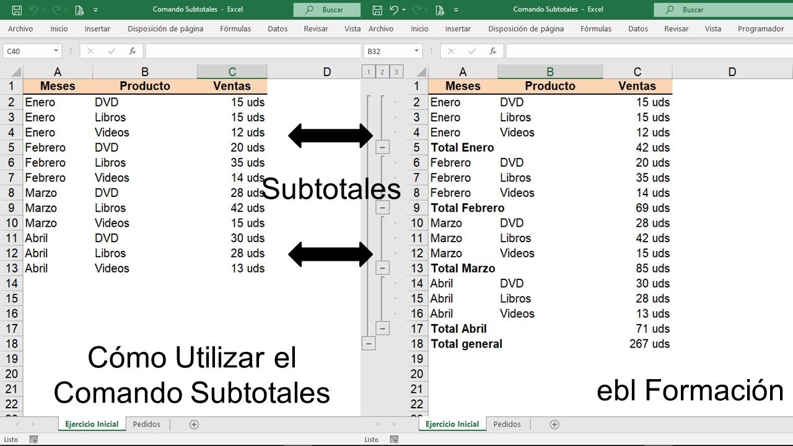Select the Pedidos sheet tab, left window
This screenshot has width=793, height=446.
point(147,424)
